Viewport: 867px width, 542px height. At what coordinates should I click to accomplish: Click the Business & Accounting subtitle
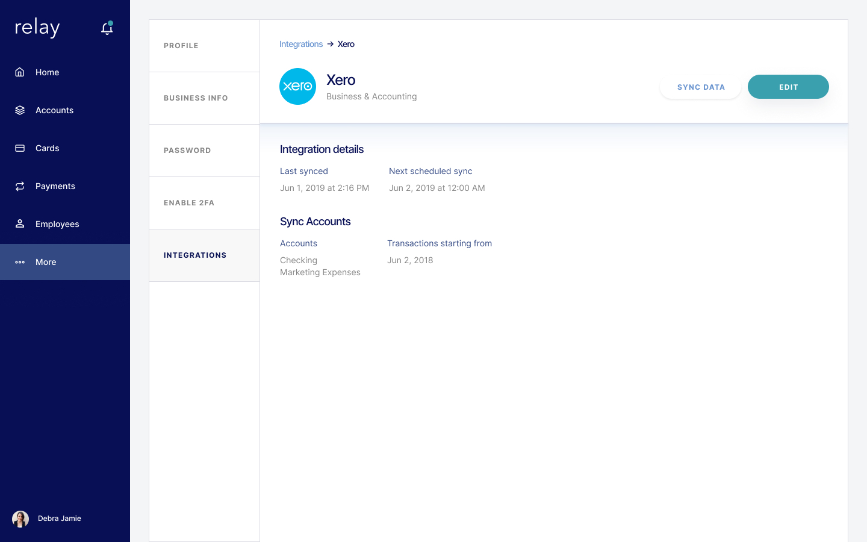[x=371, y=96]
